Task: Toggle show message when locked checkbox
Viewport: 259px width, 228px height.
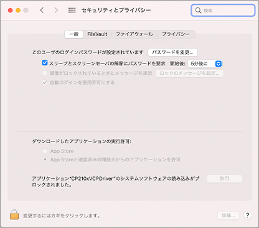Action: (45, 73)
